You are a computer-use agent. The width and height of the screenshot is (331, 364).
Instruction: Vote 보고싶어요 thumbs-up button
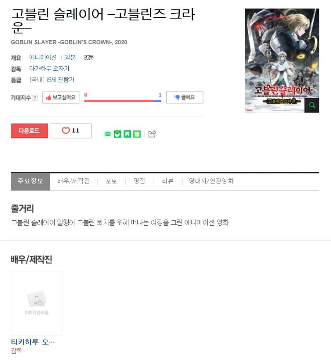(61, 97)
